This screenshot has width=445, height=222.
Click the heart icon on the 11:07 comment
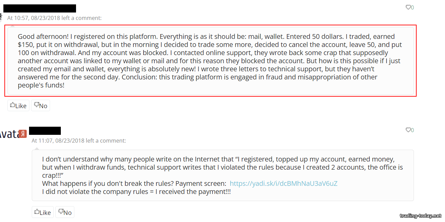tap(408, 130)
